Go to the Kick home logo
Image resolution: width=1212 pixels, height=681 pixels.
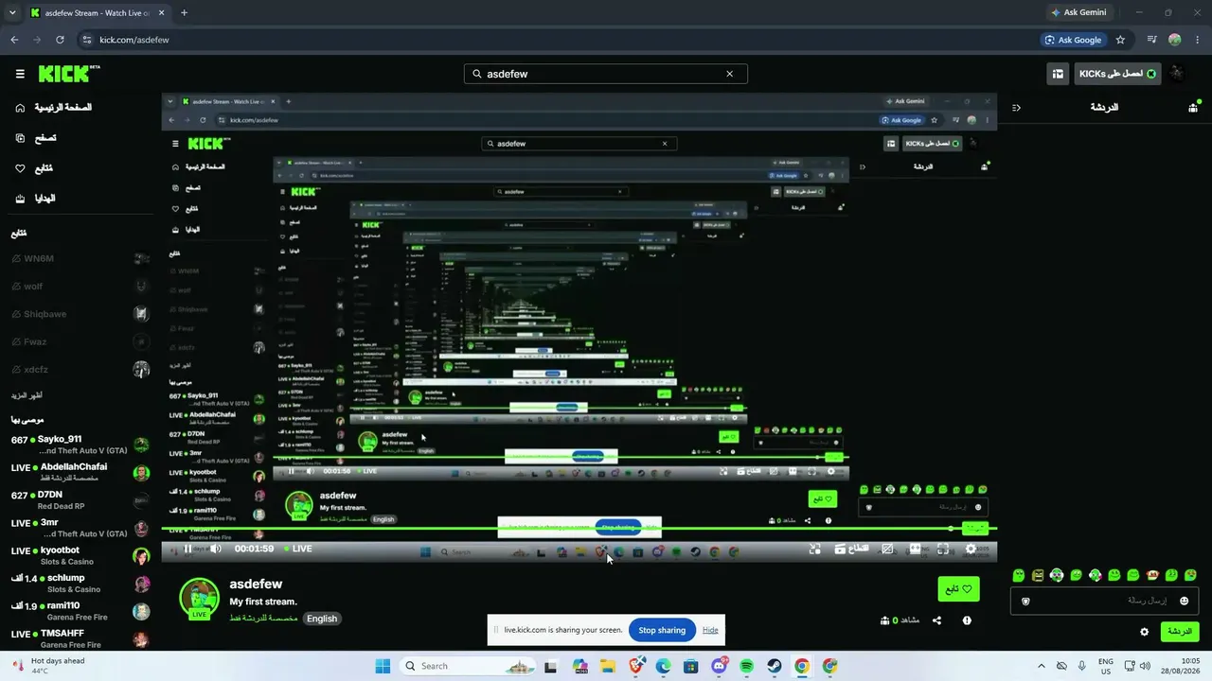[68, 74]
